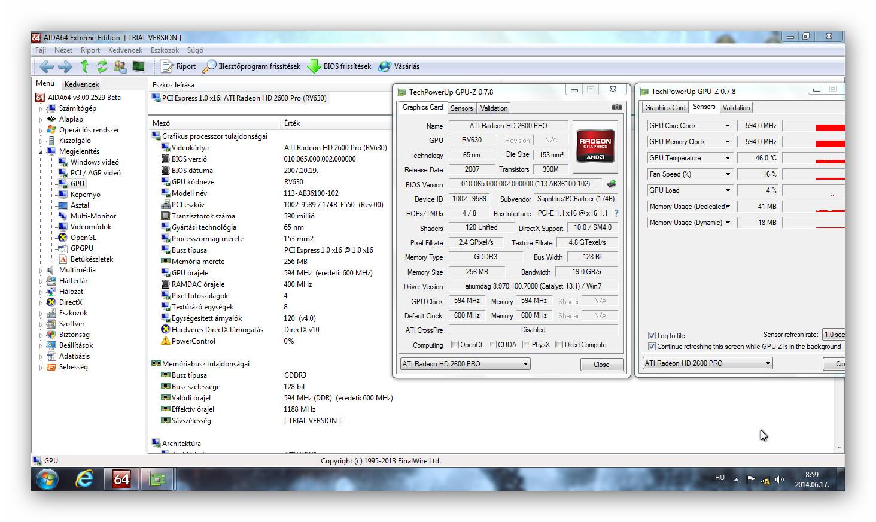The image size is (876, 522).
Task: Open the Sensor refresh rate dropdown
Action: pyautogui.click(x=834, y=335)
